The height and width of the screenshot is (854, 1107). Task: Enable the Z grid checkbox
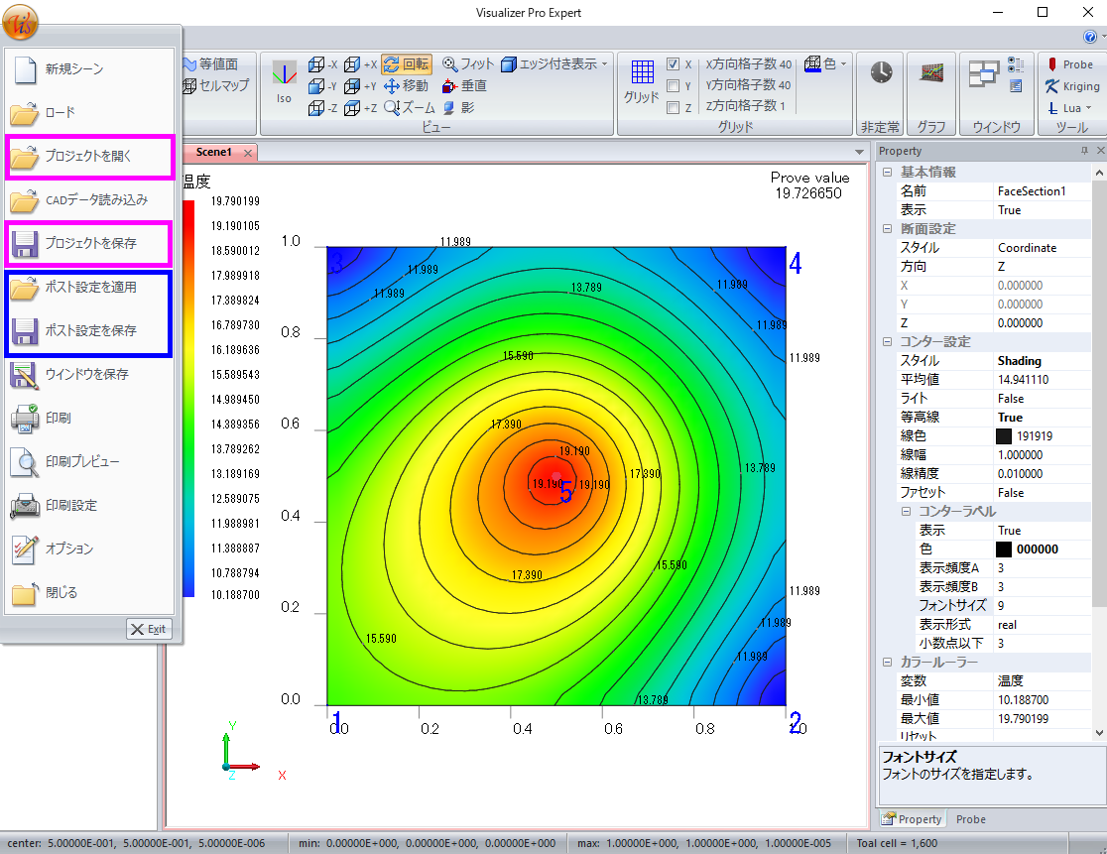pyautogui.click(x=673, y=108)
